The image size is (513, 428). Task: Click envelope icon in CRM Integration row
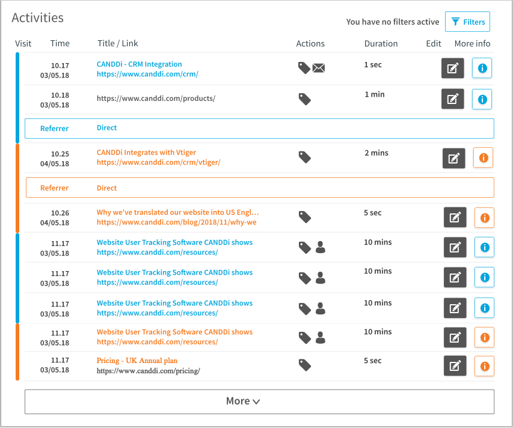[x=319, y=68]
